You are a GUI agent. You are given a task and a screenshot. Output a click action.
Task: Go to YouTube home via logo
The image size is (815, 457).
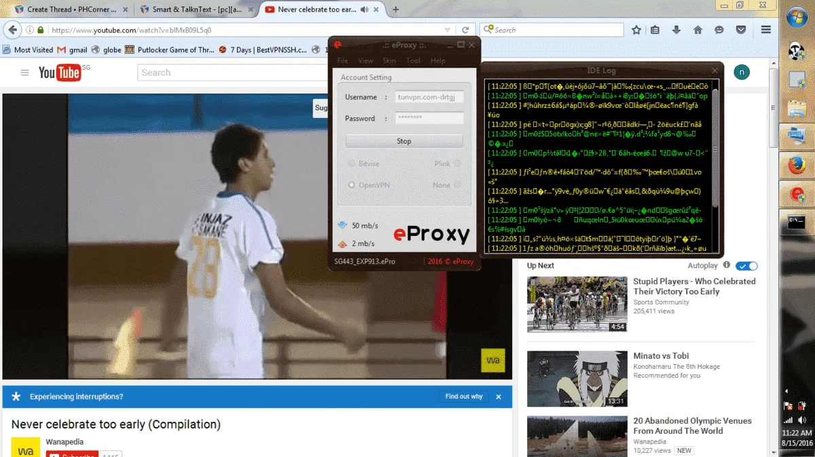(60, 73)
